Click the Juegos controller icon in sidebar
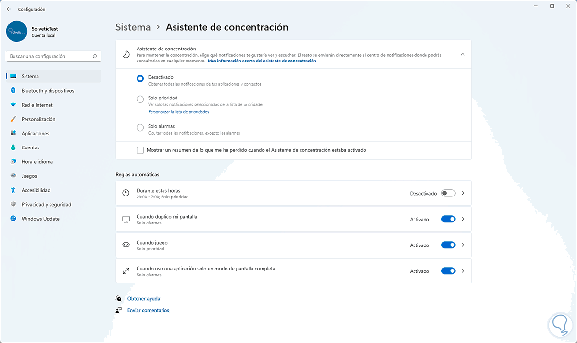The height and width of the screenshot is (343, 577). click(13, 176)
